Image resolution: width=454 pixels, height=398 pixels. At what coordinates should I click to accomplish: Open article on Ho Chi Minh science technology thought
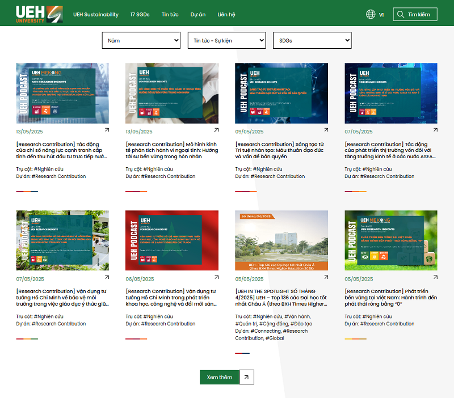tap(171, 298)
